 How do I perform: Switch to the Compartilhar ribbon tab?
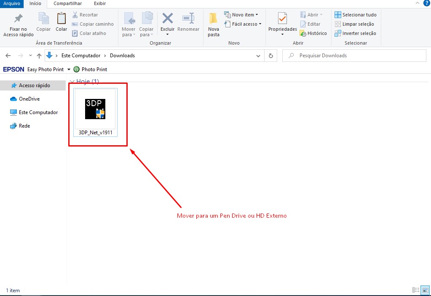pos(67,3)
